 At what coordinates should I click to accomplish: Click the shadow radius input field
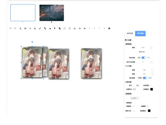(x=136, y=111)
